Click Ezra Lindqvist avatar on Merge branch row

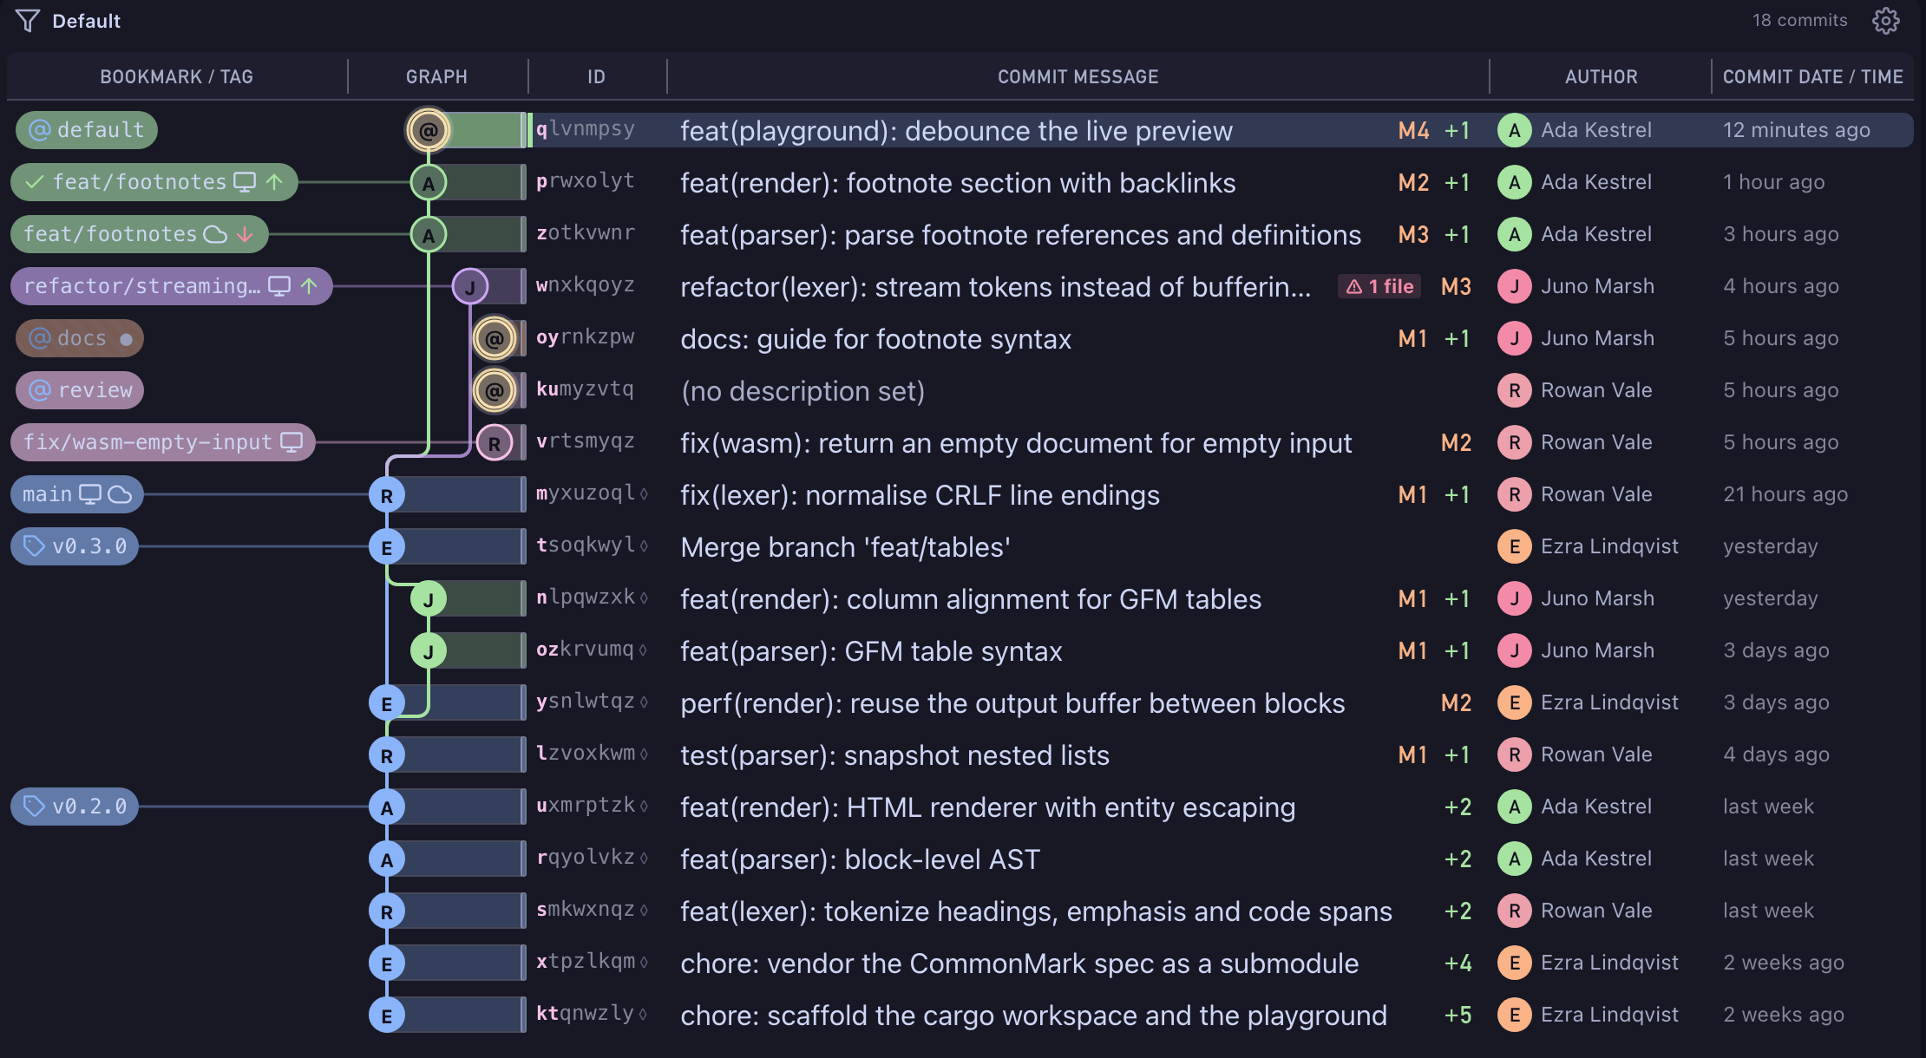coord(1515,546)
